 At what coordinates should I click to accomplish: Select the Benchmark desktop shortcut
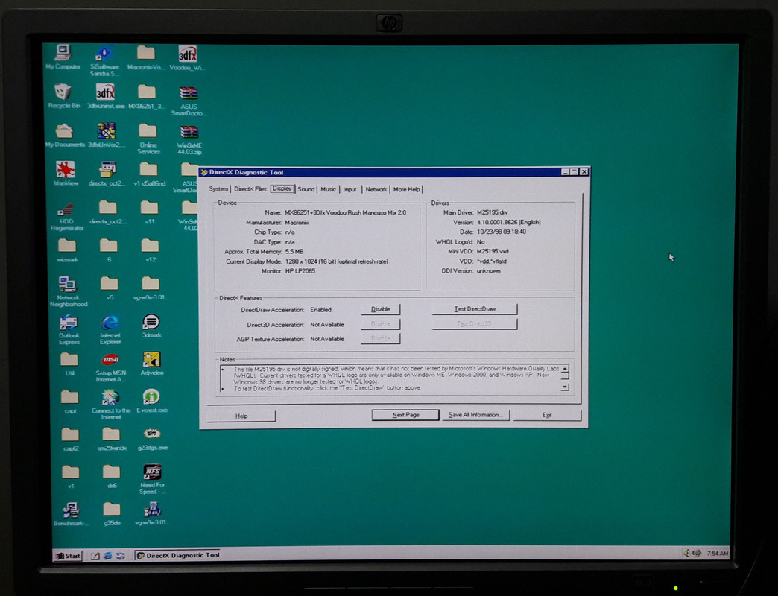tap(71, 514)
